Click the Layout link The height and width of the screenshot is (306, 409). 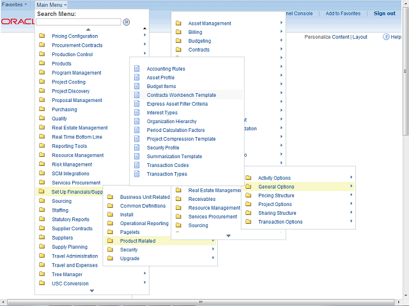click(x=360, y=37)
